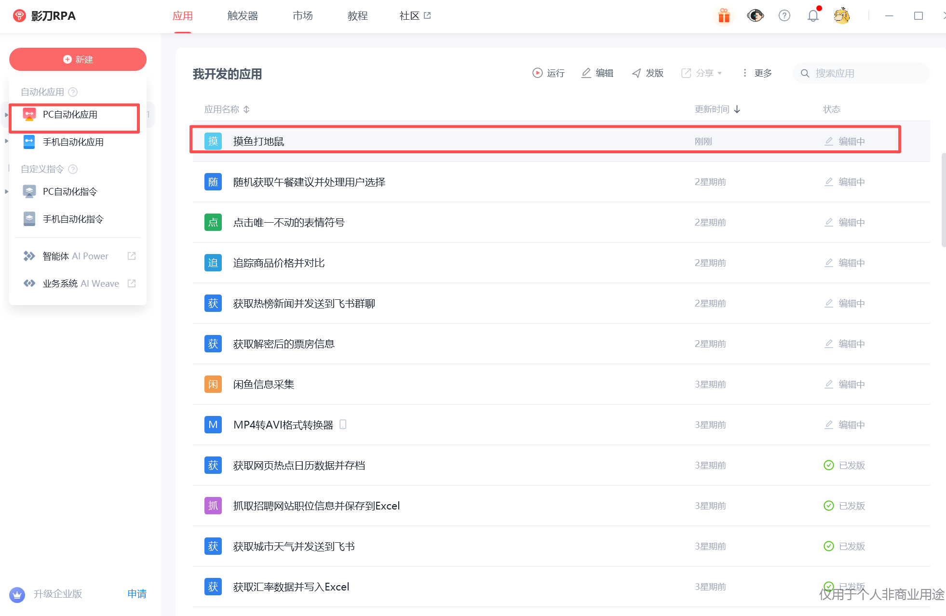
Task: Open the 市场 tab
Action: pyautogui.click(x=302, y=16)
